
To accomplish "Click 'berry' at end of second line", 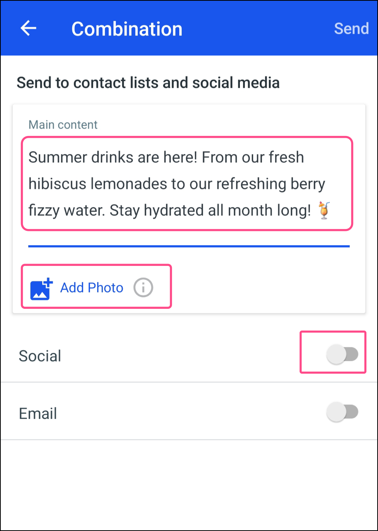I will click(x=308, y=184).
